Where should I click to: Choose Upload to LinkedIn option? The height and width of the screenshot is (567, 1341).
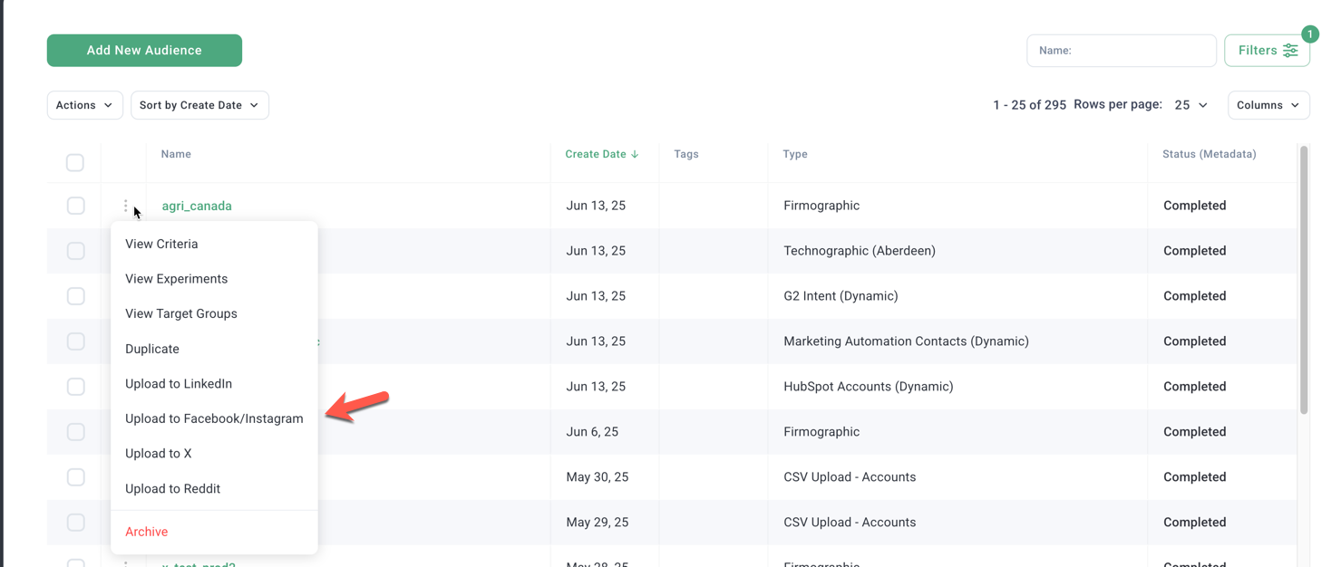(179, 384)
